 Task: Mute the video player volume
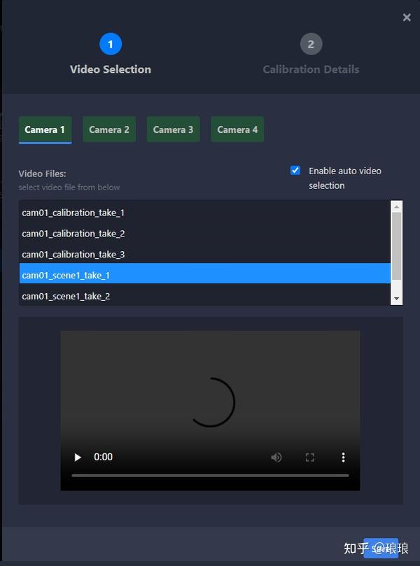(x=276, y=458)
